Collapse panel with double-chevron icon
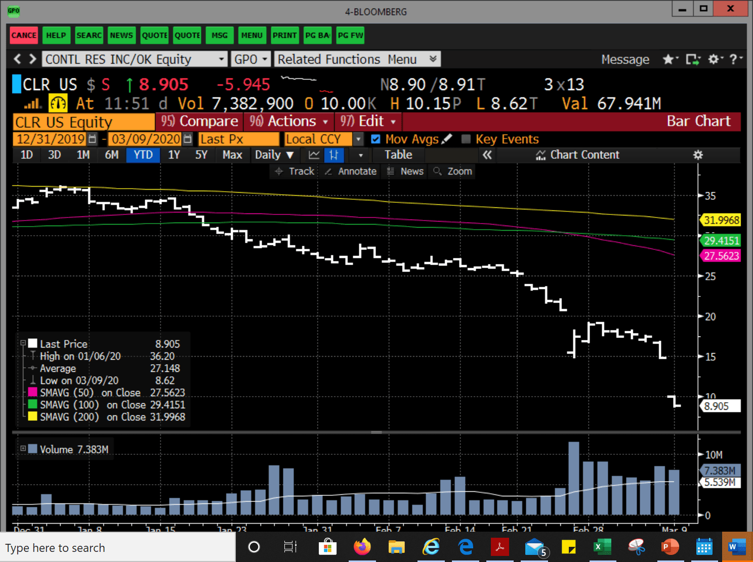 (x=487, y=155)
